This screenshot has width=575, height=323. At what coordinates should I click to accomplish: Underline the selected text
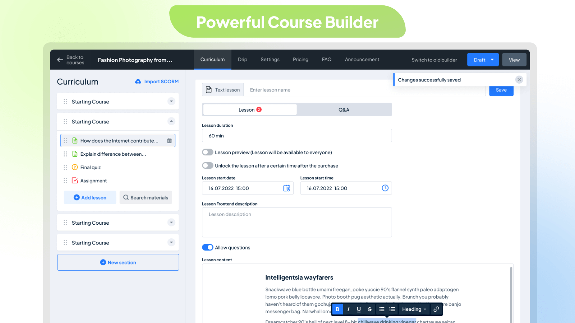[x=359, y=309]
